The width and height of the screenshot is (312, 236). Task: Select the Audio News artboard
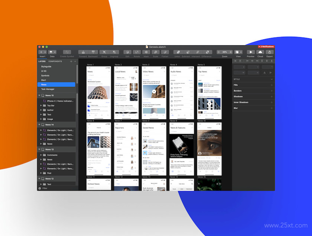(x=182, y=93)
